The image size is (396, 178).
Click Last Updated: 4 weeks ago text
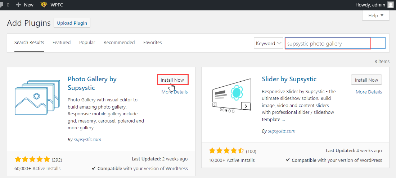click(x=354, y=150)
